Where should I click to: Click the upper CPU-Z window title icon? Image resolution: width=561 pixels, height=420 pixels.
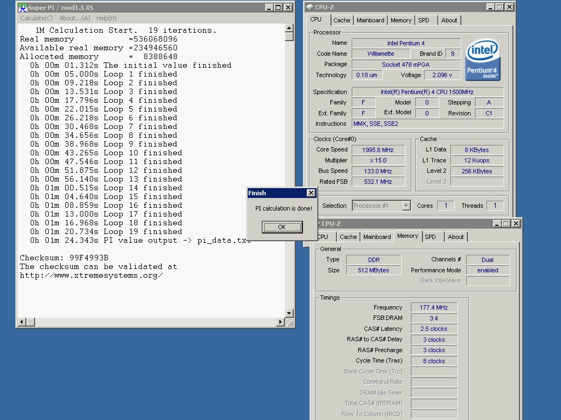click(x=310, y=7)
